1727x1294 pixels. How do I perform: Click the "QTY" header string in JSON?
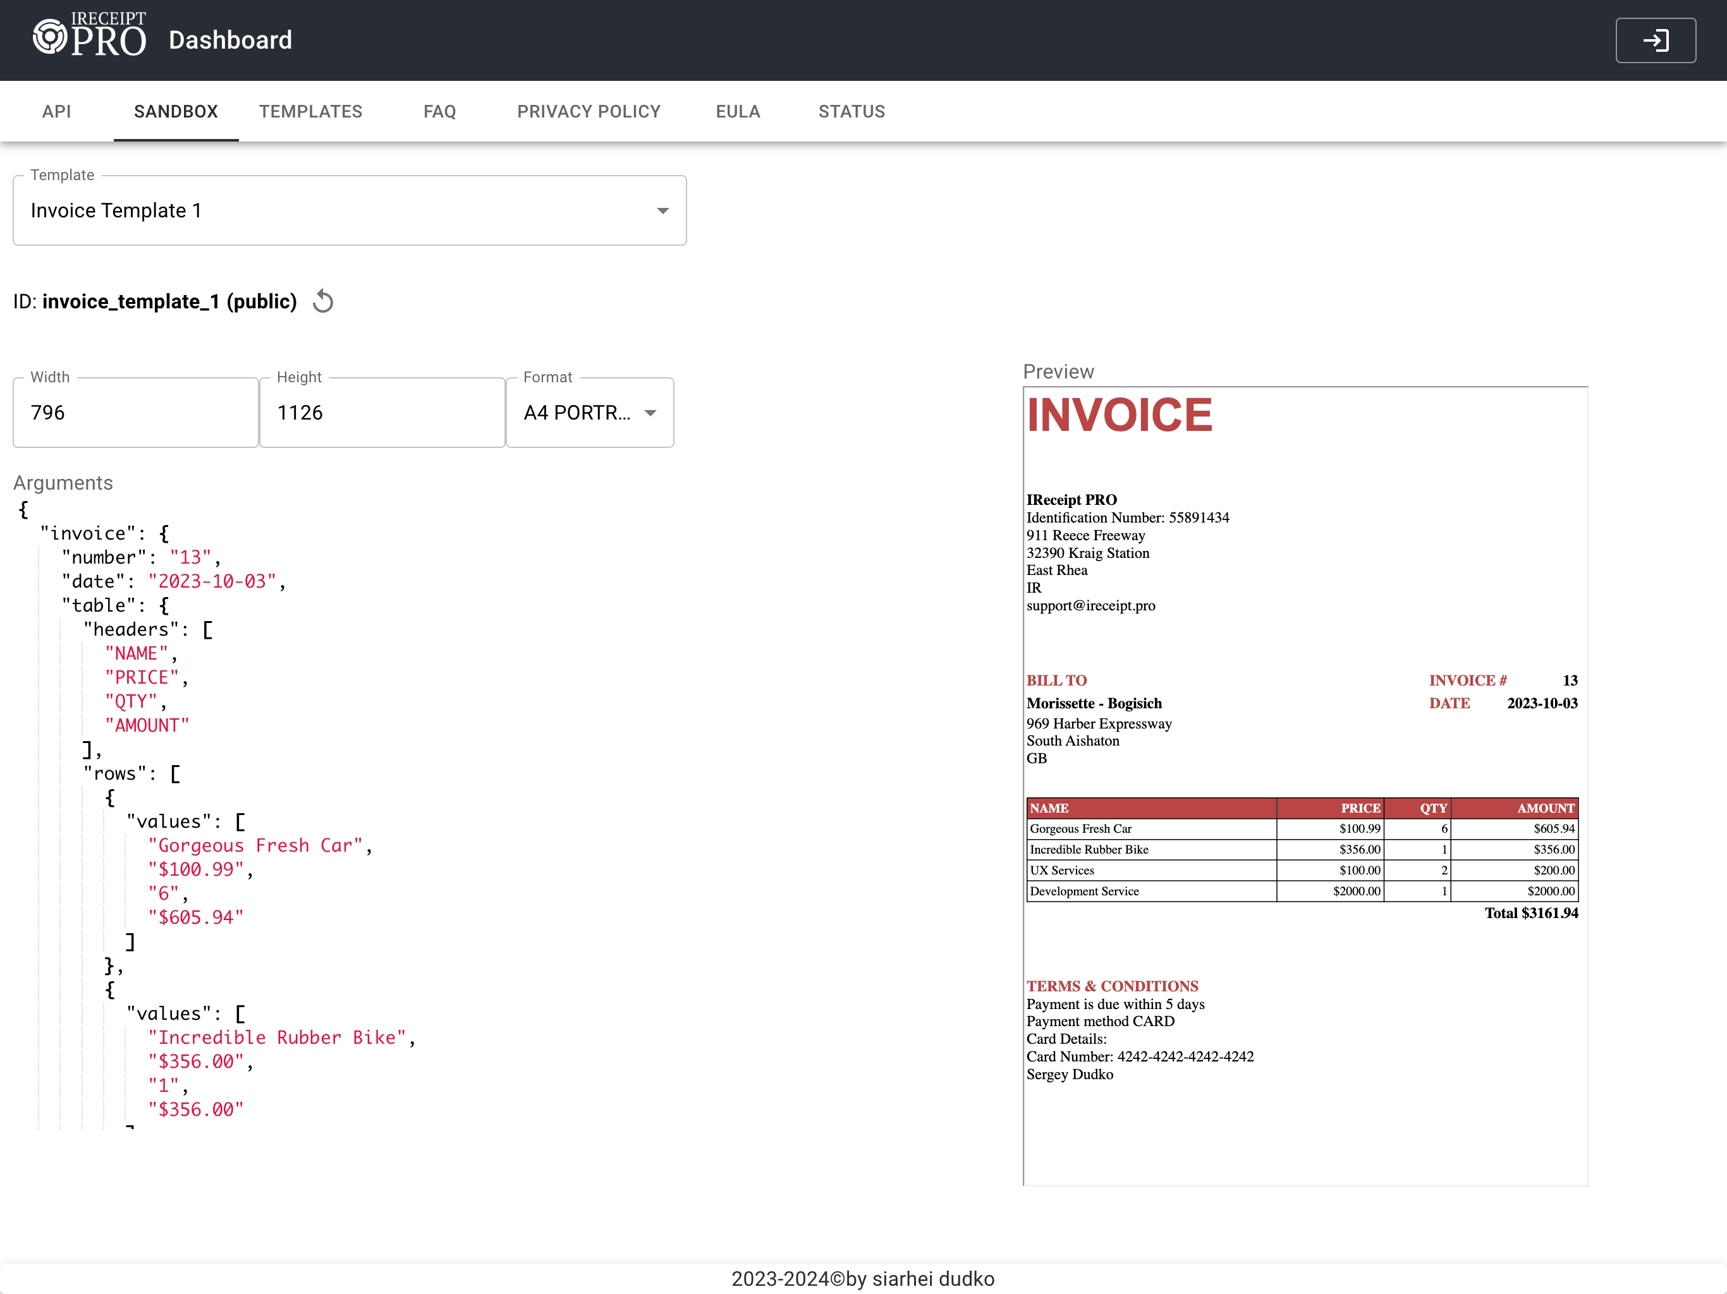[131, 701]
